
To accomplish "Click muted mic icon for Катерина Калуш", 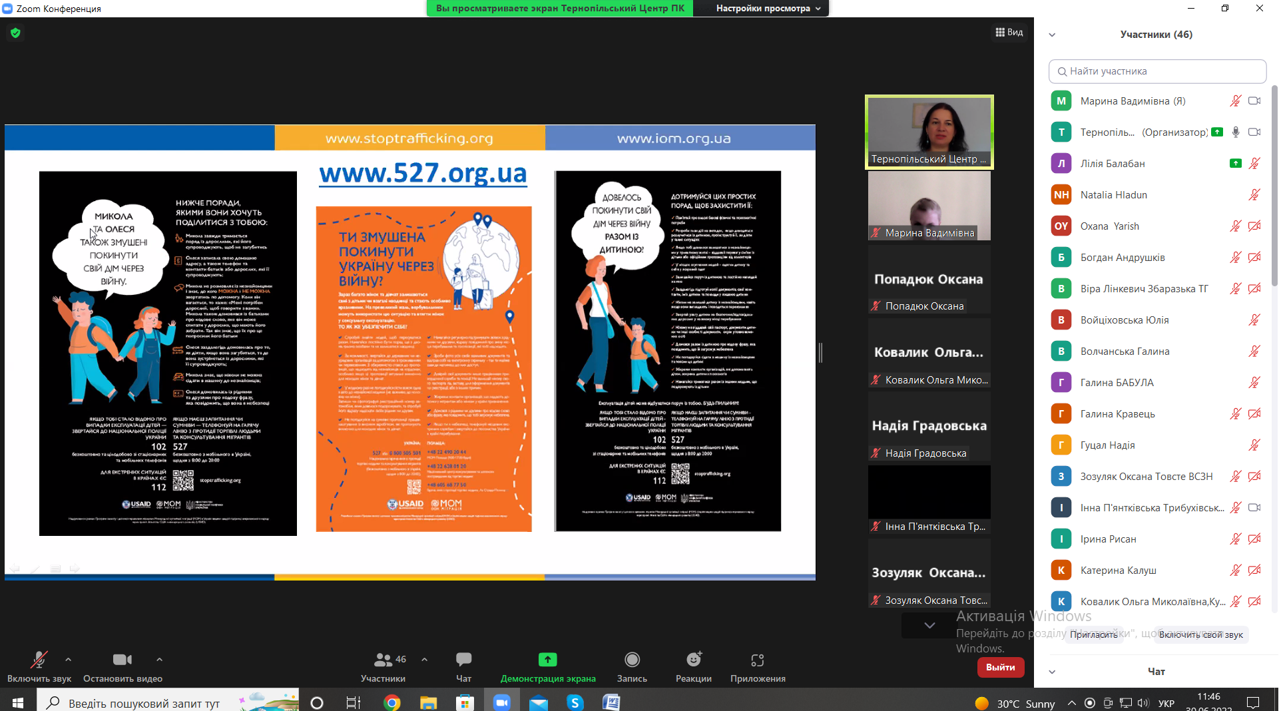I will click(x=1236, y=570).
